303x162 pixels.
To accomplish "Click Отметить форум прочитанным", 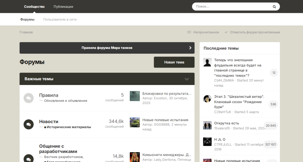I will (255, 32).
